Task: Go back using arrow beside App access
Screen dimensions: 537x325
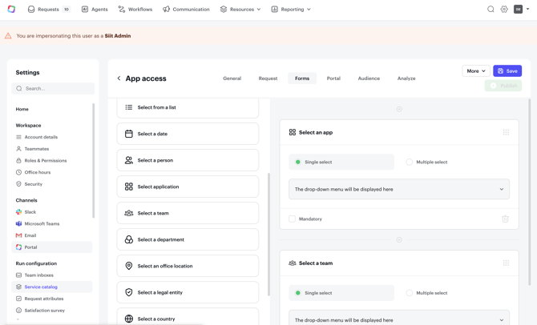Action: point(119,78)
